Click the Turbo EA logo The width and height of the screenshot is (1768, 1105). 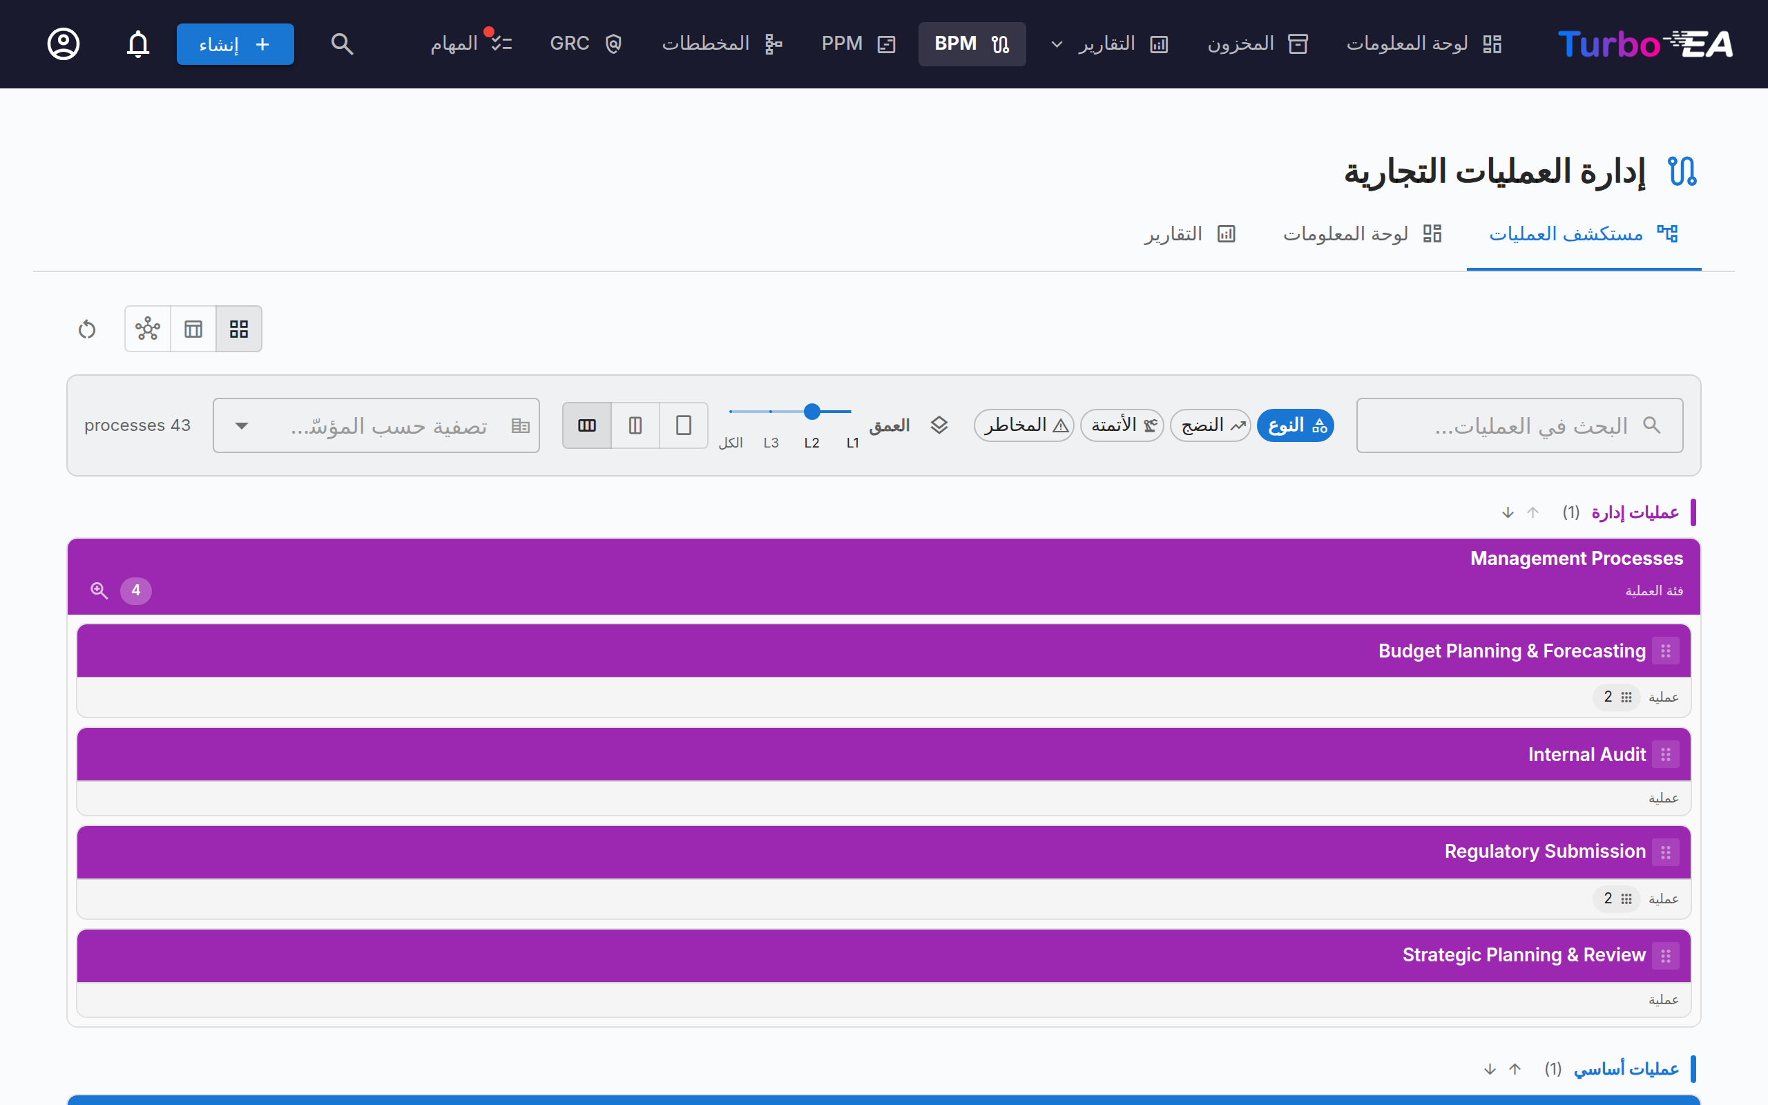[x=1644, y=44]
